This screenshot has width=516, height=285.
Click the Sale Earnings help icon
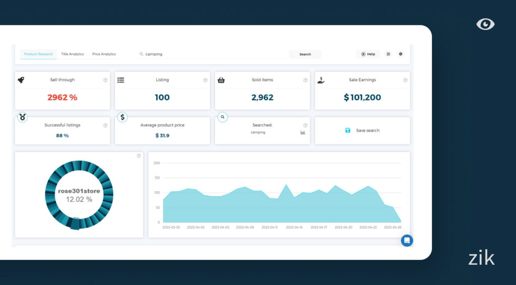click(405, 80)
